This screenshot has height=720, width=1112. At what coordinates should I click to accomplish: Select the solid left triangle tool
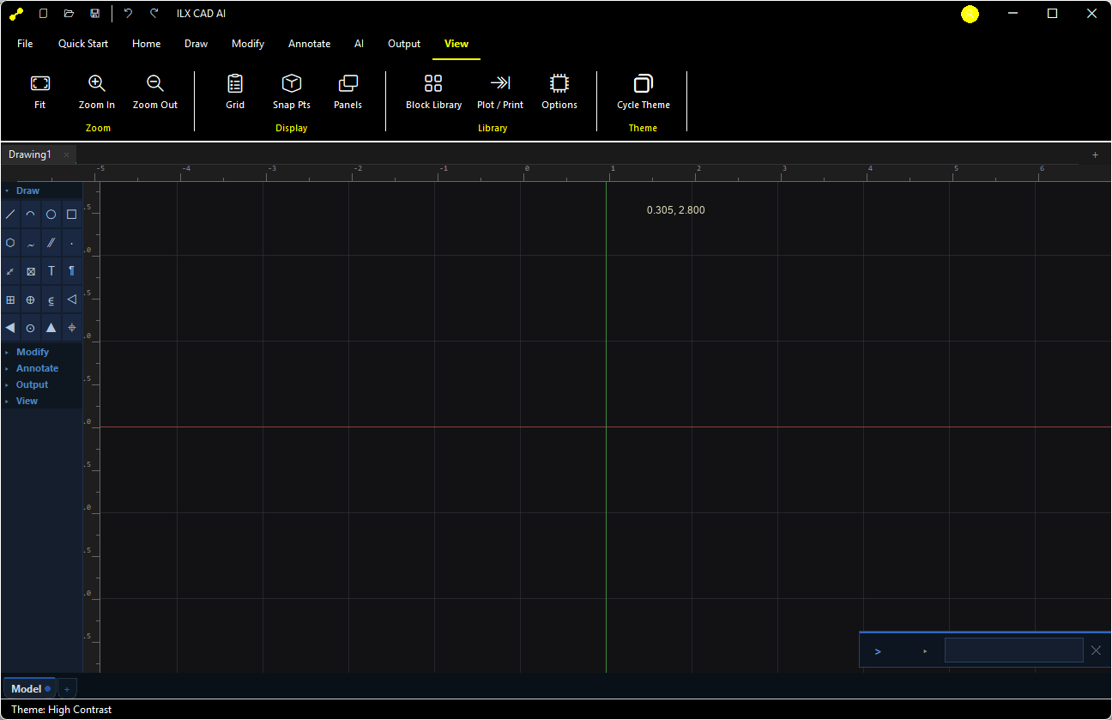(10, 328)
